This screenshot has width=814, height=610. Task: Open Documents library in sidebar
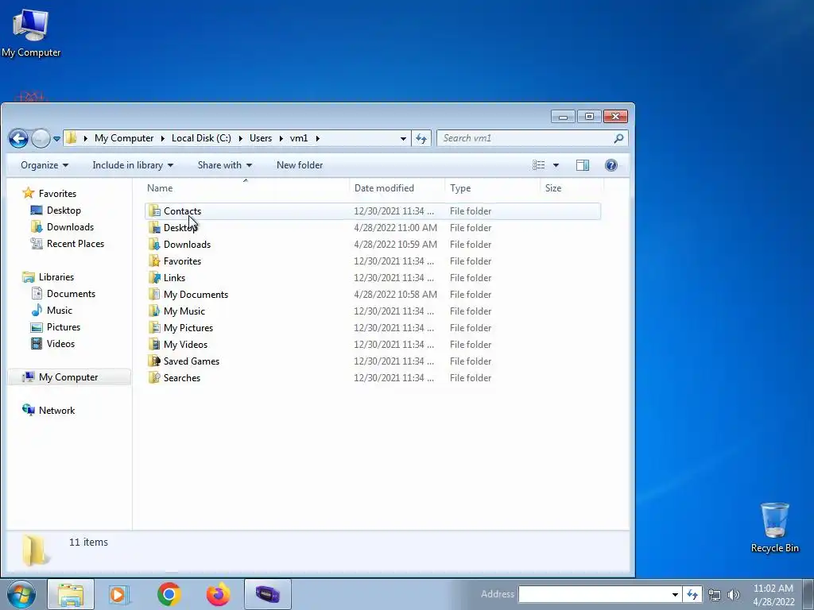(64, 294)
